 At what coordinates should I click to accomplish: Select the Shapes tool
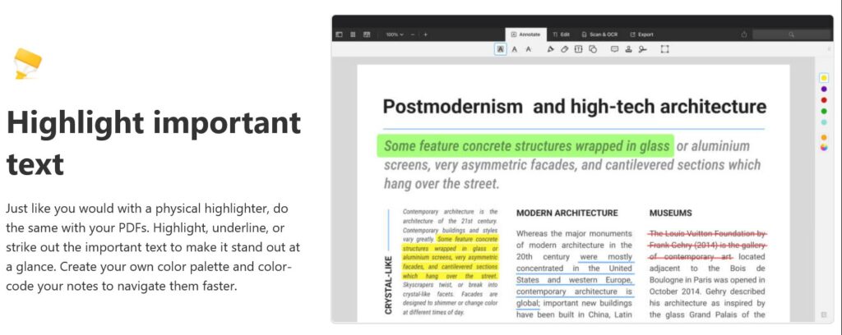tap(592, 49)
